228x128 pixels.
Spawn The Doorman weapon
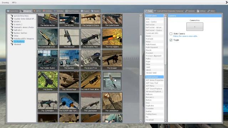69,38
